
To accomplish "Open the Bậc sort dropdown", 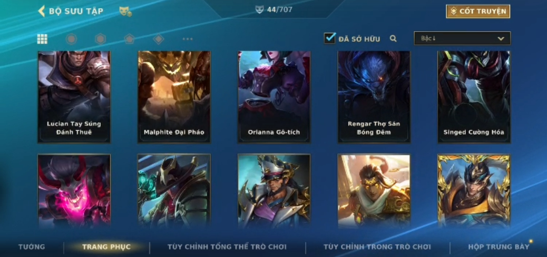I will pyautogui.click(x=462, y=38).
